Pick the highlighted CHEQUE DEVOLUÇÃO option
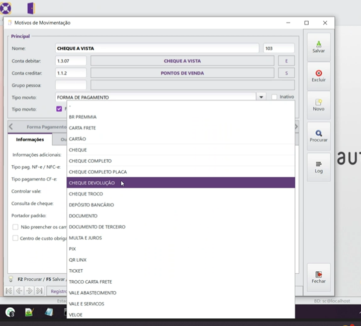 [180, 183]
